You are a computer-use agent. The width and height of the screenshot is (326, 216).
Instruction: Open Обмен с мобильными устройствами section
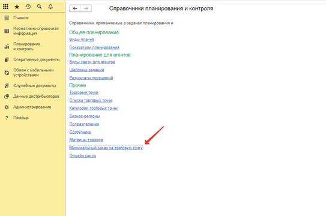click(x=34, y=73)
